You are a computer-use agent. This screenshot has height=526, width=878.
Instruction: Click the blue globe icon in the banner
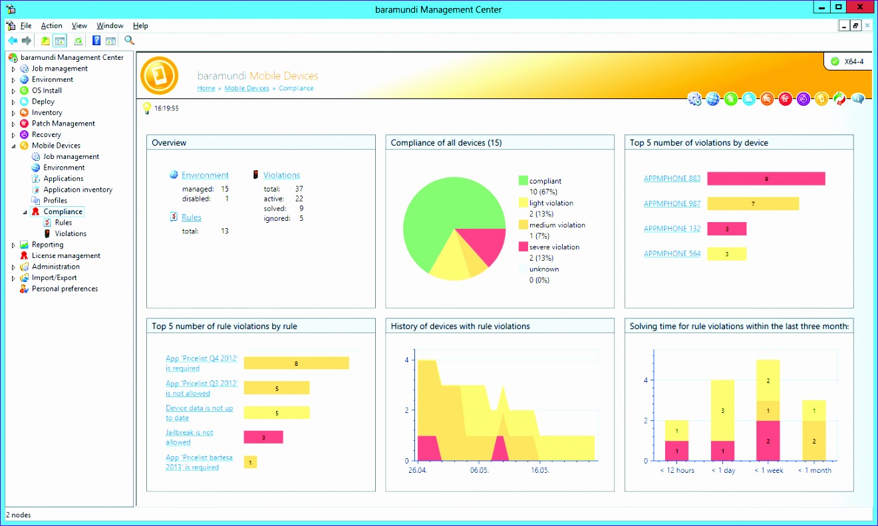pos(713,99)
